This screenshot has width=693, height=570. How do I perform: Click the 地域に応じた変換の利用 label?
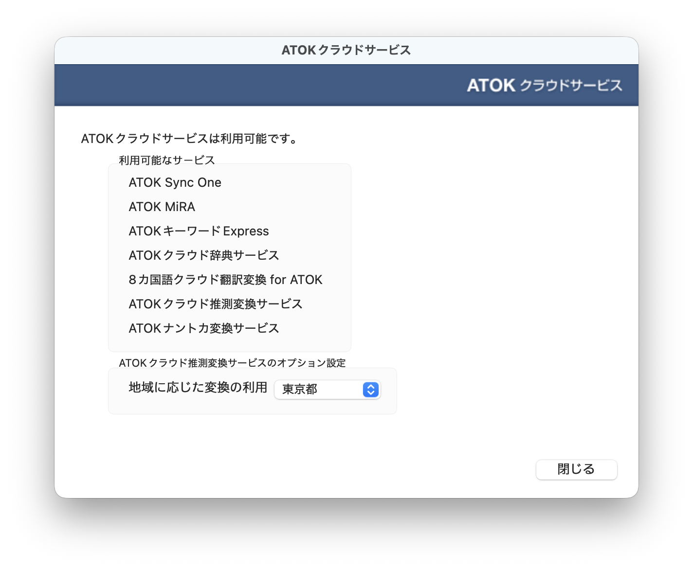tap(198, 387)
